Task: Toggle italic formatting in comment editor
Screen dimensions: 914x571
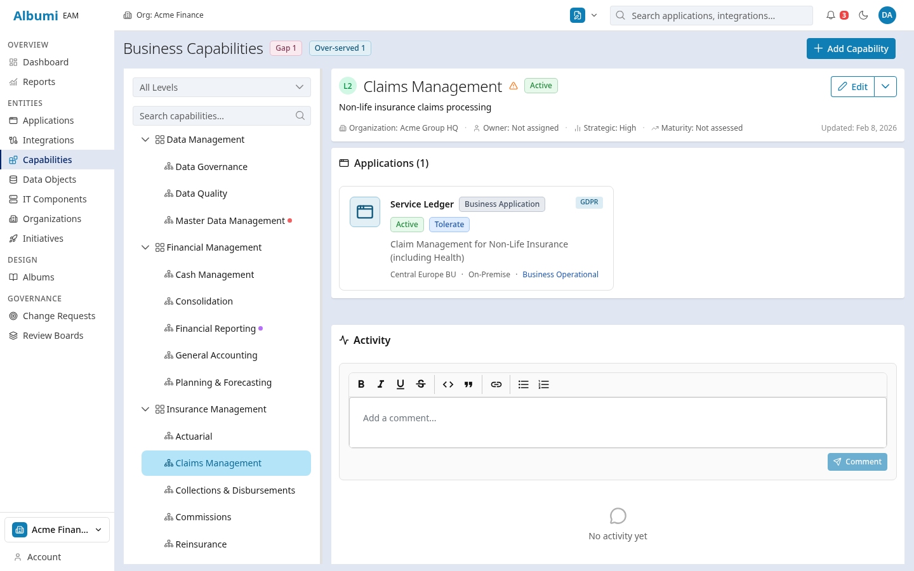Action: coord(381,384)
